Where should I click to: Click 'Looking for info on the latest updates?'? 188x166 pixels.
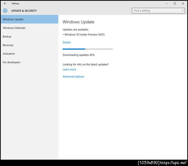(x=86, y=64)
